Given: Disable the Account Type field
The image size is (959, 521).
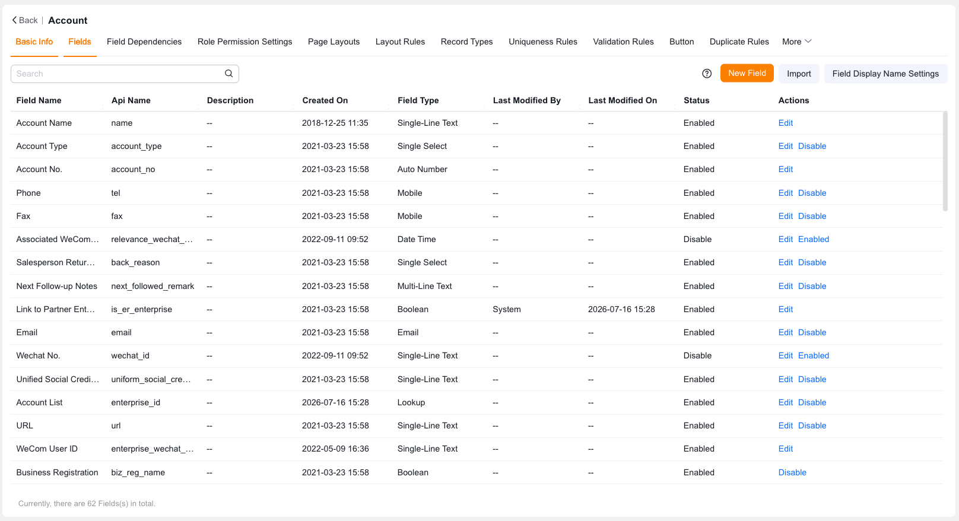Looking at the screenshot, I should coord(812,146).
